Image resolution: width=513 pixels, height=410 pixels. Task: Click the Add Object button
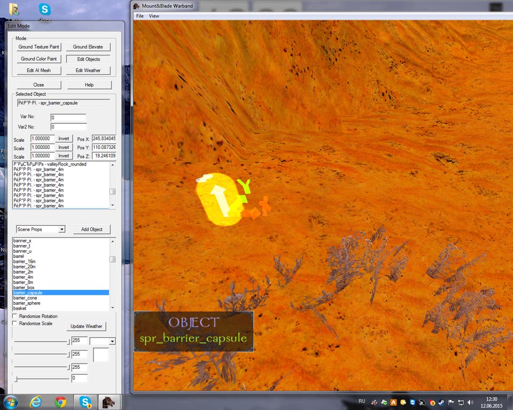(92, 229)
